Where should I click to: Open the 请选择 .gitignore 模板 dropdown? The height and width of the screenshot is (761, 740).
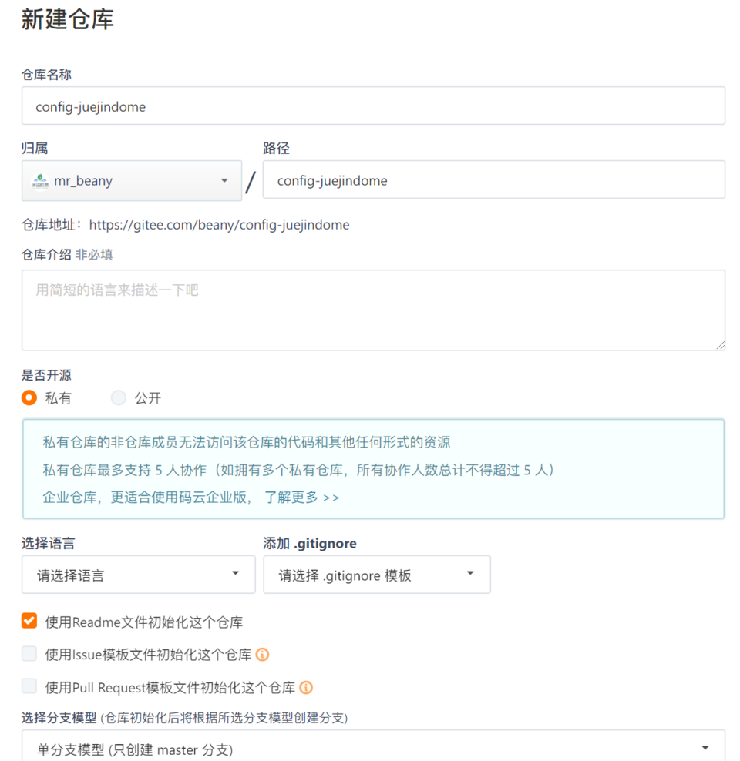point(377,574)
